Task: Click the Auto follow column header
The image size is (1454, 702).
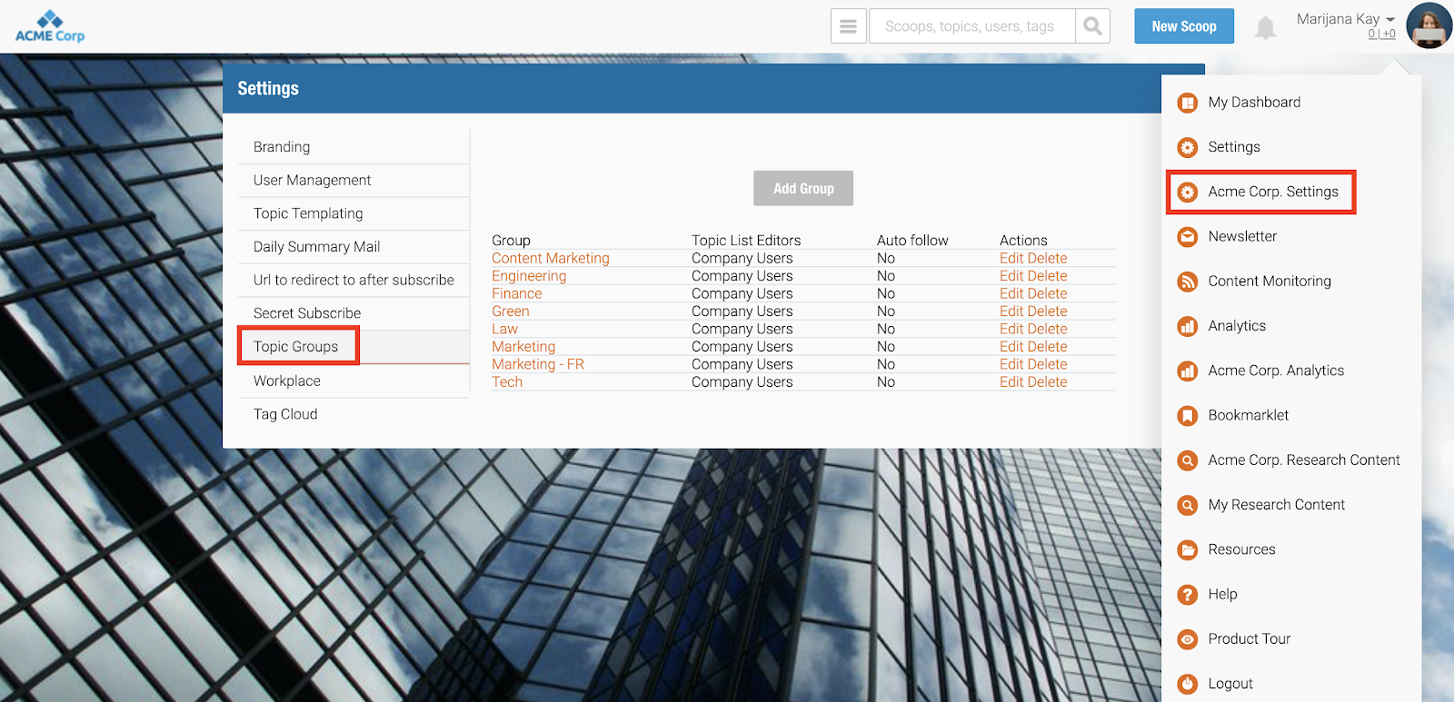Action: point(912,241)
